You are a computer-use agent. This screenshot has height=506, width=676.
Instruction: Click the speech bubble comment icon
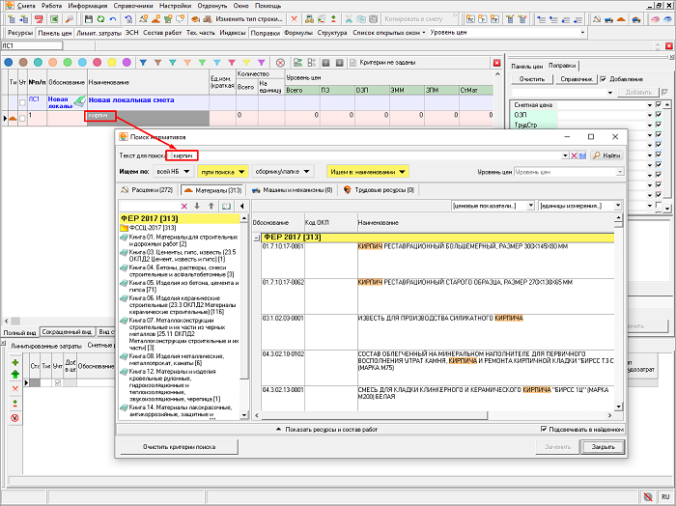(181, 19)
